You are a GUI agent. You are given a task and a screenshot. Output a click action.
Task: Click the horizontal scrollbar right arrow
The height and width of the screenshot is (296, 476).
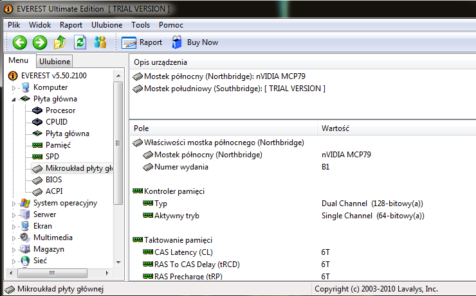pos(107,274)
